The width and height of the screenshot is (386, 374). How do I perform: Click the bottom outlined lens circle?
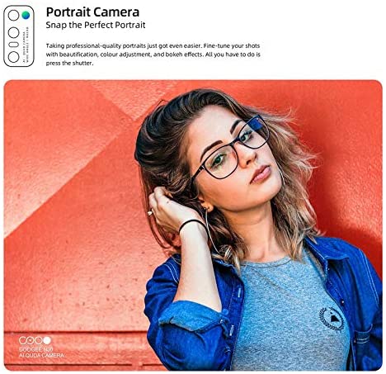pyautogui.click(x=13, y=57)
